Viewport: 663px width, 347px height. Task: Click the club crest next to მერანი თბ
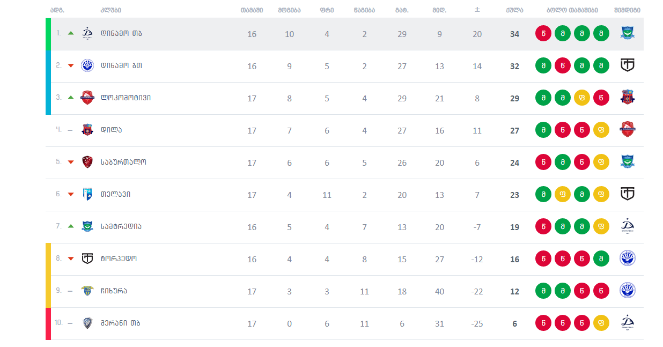coord(87,323)
